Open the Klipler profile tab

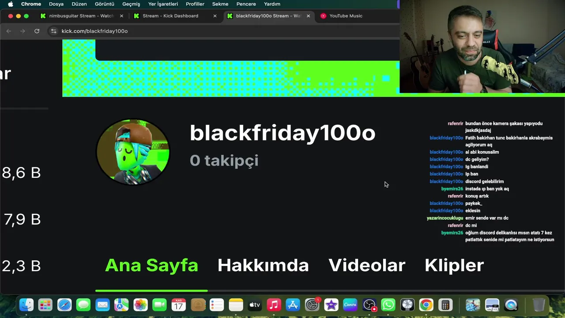click(x=454, y=265)
